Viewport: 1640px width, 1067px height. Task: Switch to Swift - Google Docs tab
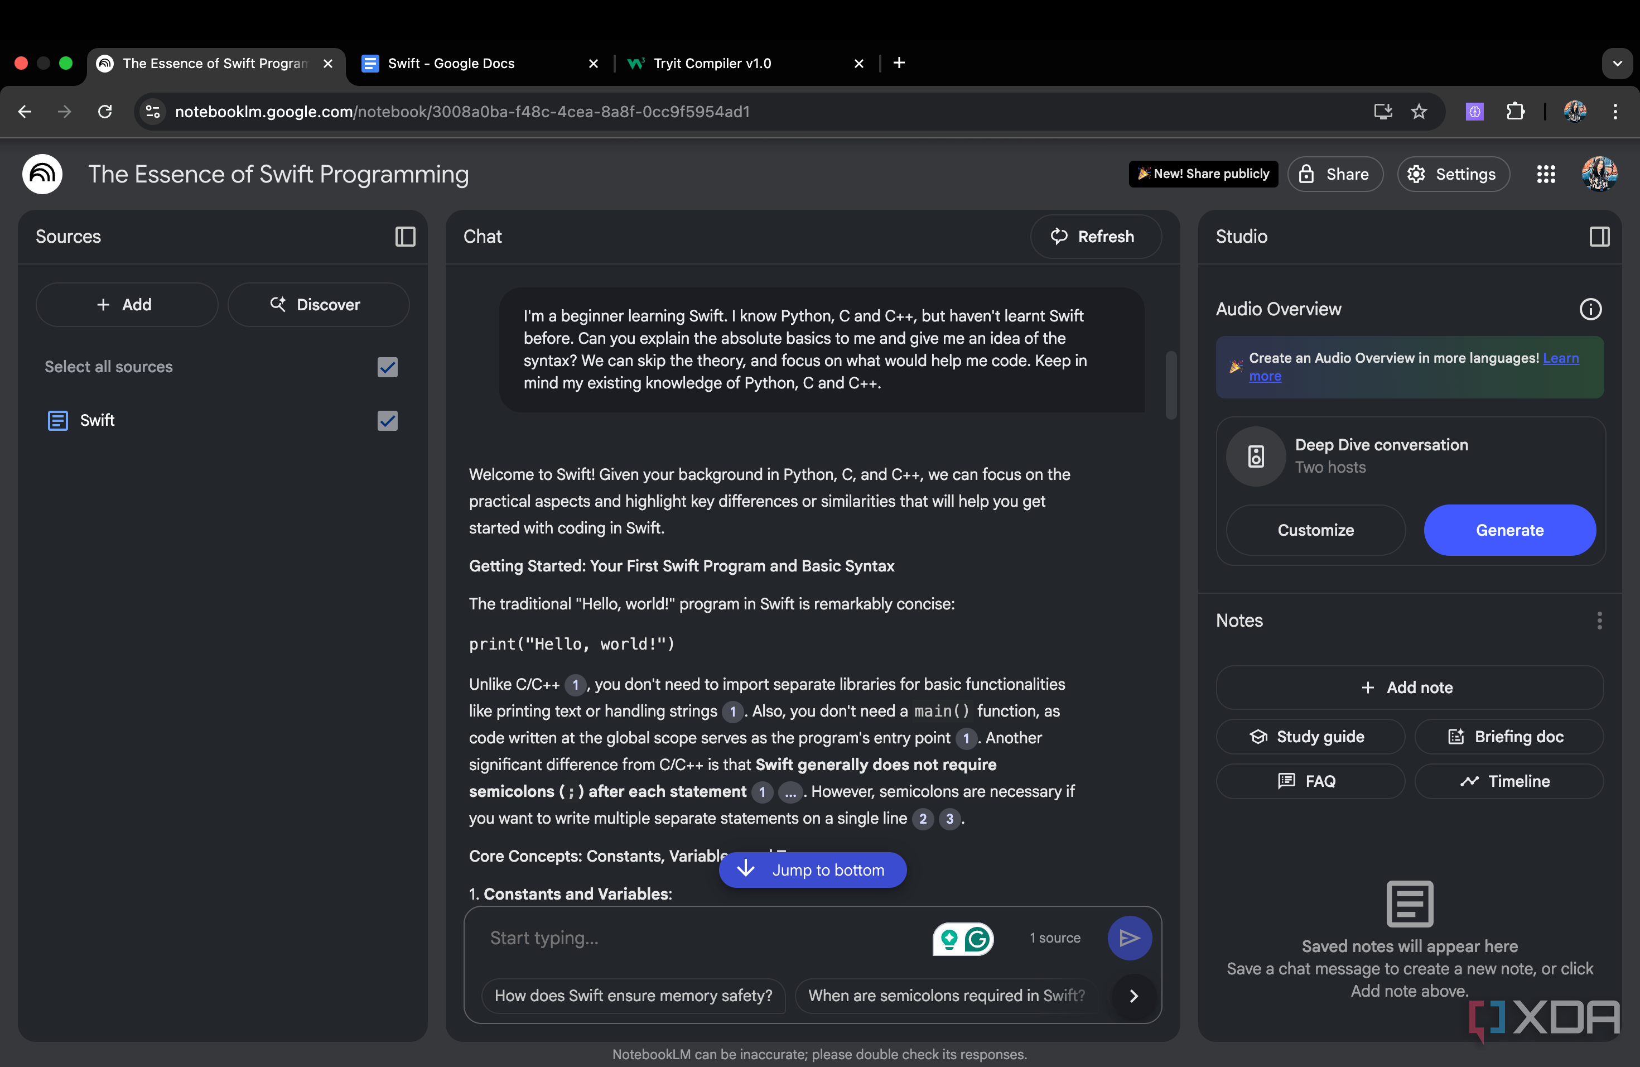(451, 64)
